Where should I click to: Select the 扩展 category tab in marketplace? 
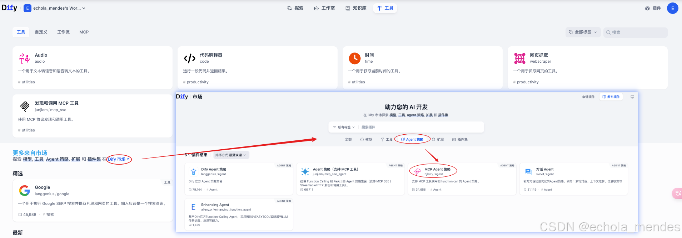(x=438, y=140)
